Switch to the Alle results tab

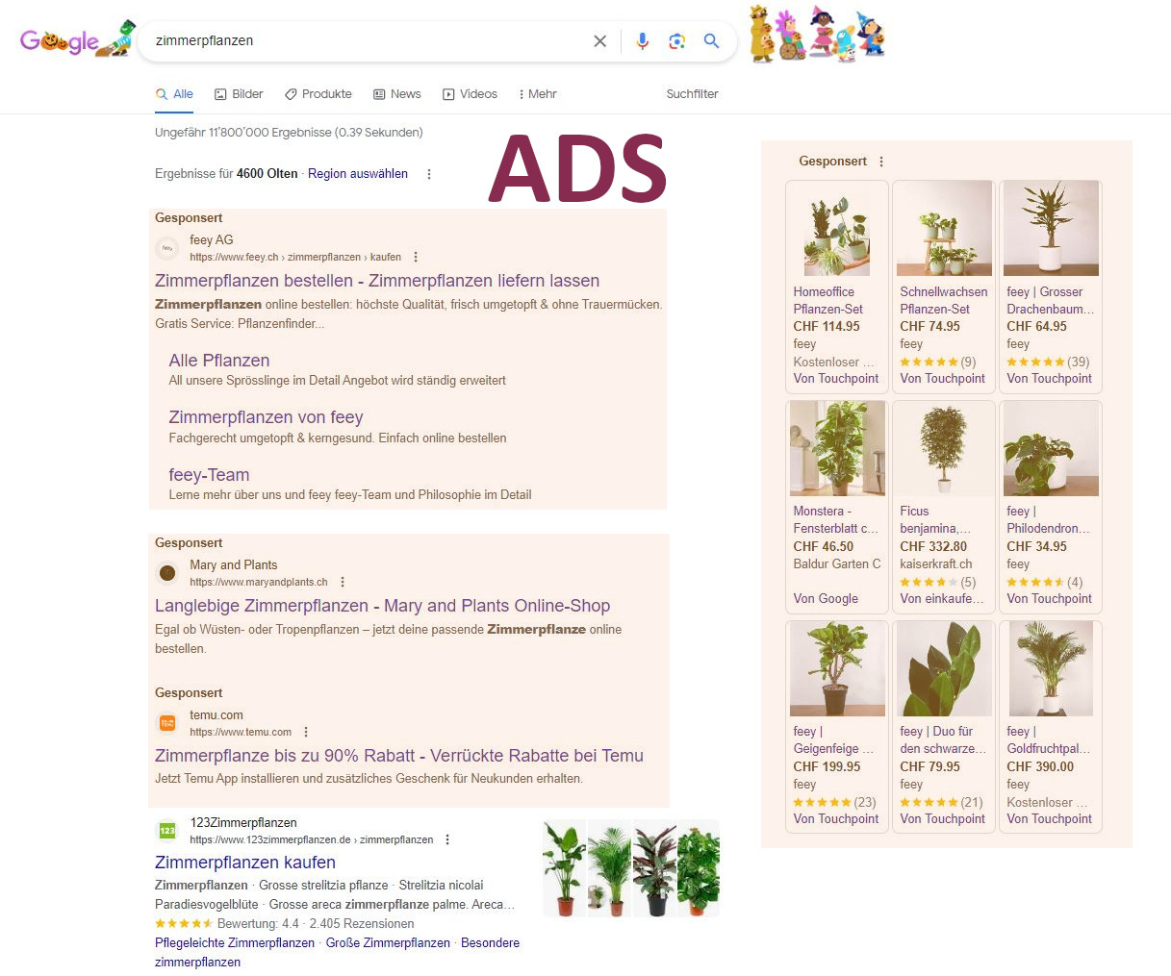tap(174, 94)
